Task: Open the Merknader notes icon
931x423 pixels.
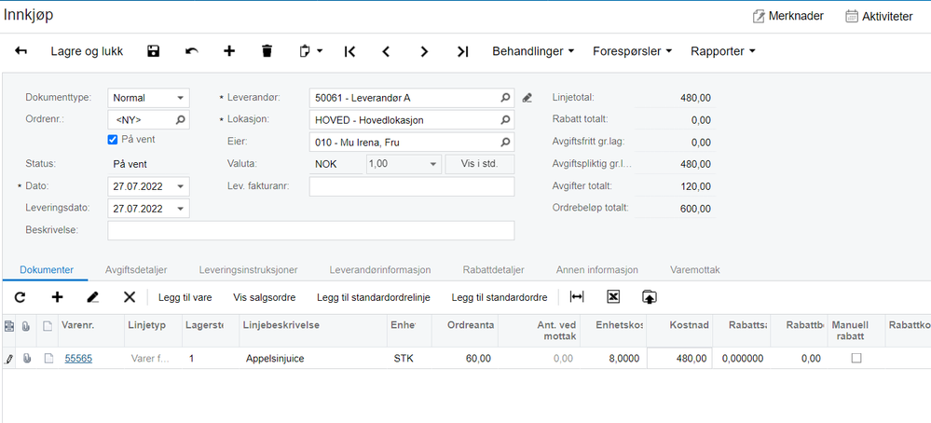Action: click(x=759, y=17)
